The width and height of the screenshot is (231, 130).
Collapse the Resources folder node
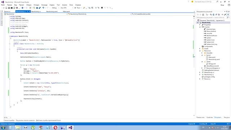(200, 51)
